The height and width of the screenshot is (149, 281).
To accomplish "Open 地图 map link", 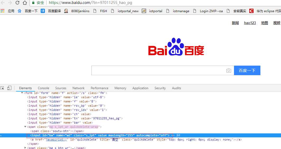I will tap(265, 23).
